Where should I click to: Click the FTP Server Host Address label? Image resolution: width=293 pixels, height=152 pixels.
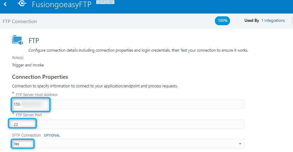click(x=37, y=94)
